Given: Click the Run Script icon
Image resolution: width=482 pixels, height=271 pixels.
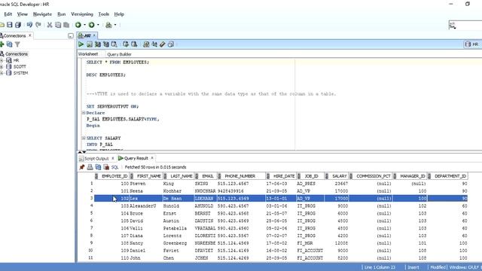Looking at the screenshot, I should pos(90,44).
